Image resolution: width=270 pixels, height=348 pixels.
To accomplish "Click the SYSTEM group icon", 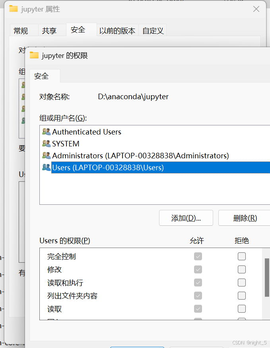I will (46, 144).
